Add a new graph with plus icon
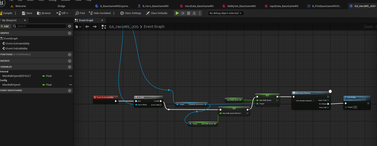The height and width of the screenshot is (146, 377). pyautogui.click(x=69, y=33)
